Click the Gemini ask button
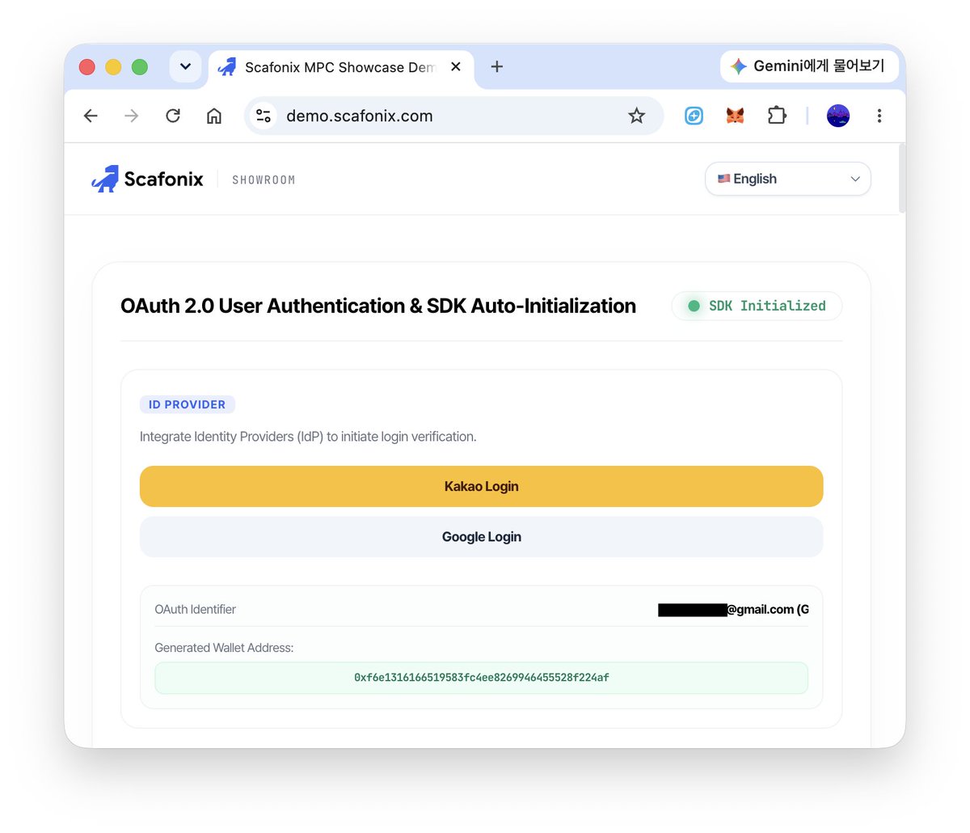This screenshot has height=833, width=970. click(x=809, y=66)
